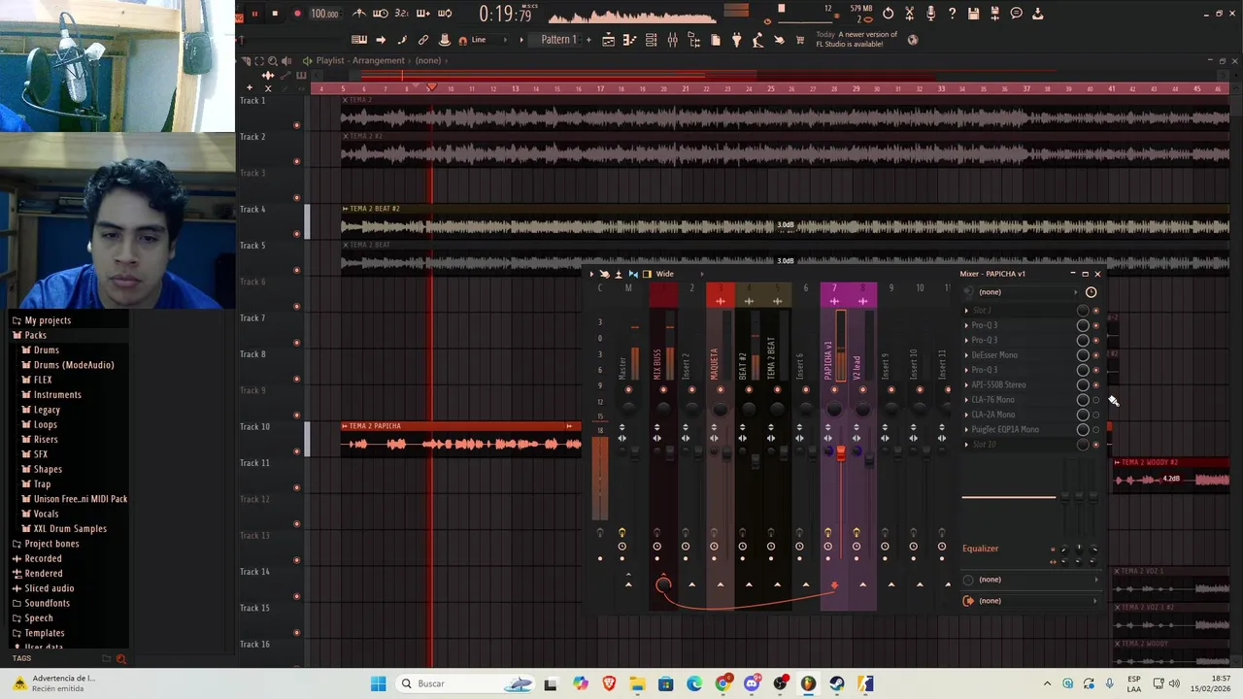Toggle the metronome icon

359,14
